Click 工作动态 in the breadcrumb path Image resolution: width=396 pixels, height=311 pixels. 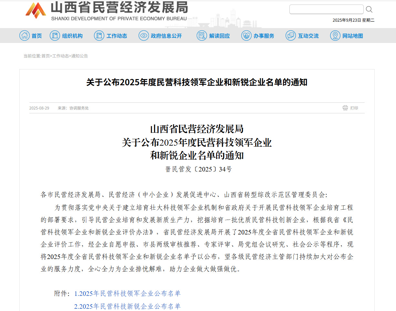click(x=60, y=56)
